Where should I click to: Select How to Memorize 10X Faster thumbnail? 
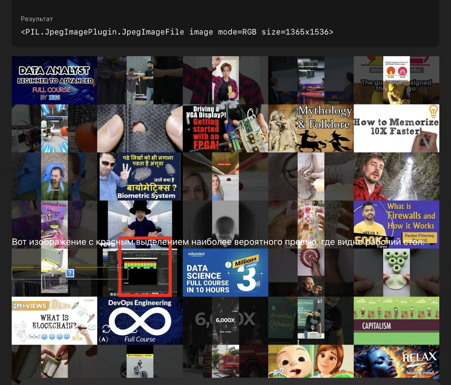click(x=397, y=128)
